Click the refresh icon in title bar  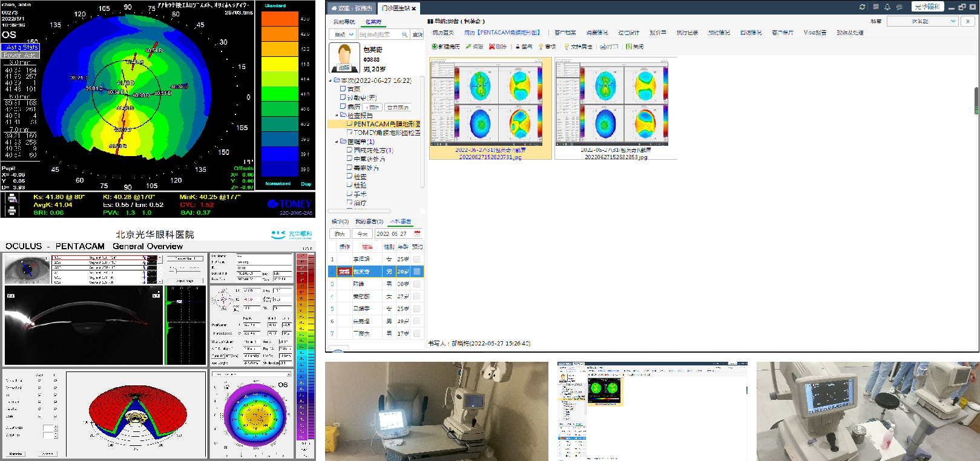tap(862, 7)
